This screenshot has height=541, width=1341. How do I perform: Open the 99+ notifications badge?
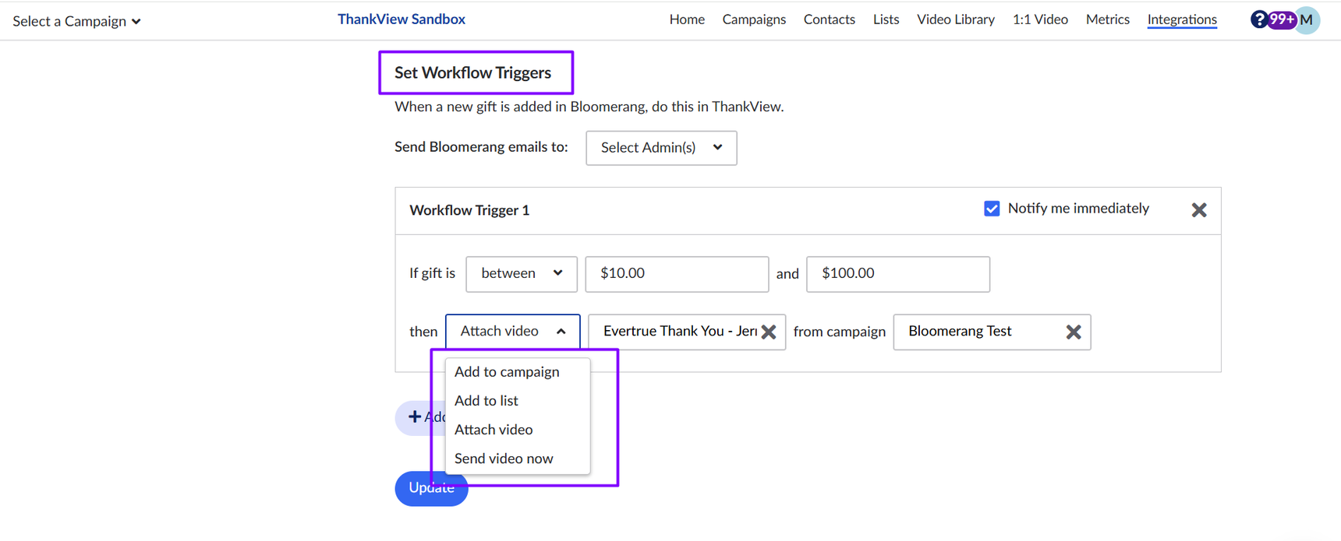[x=1282, y=19]
